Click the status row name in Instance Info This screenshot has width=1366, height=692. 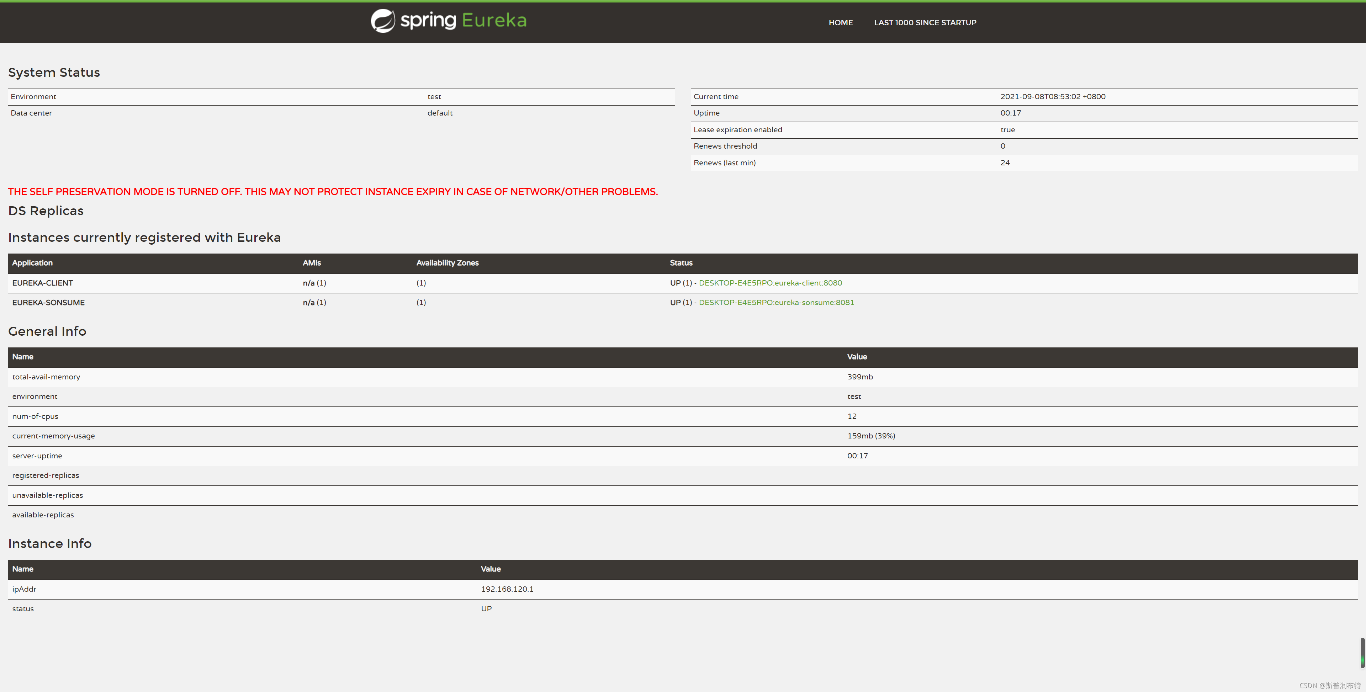[x=23, y=609]
